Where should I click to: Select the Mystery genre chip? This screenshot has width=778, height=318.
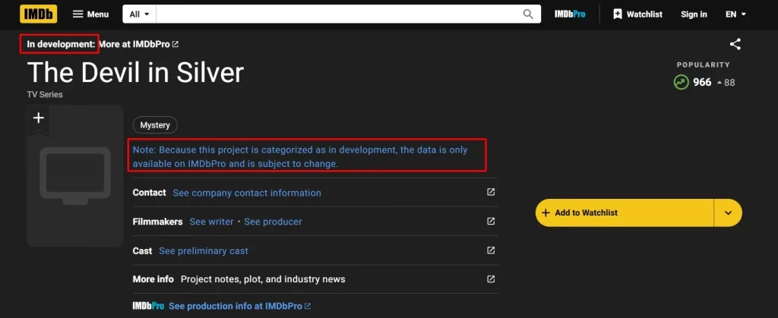pyautogui.click(x=155, y=125)
